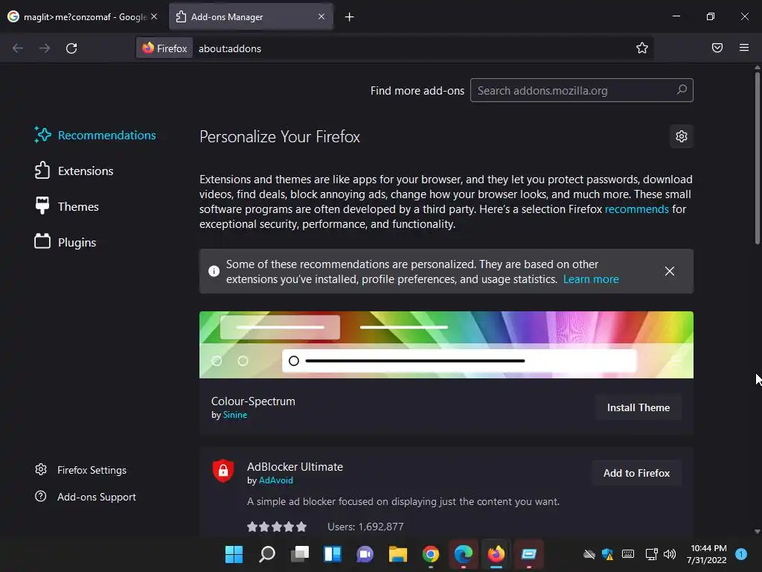
Task: Click the Add-ons Support question mark icon
Action: tap(41, 496)
